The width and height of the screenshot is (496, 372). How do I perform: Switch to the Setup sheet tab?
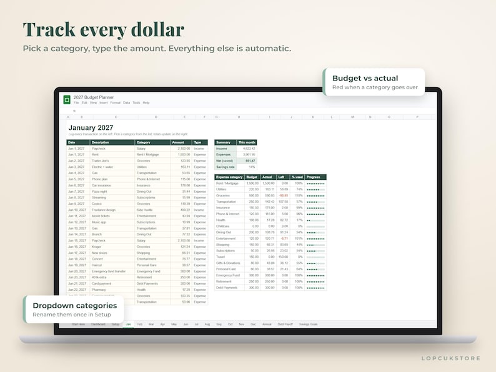[116, 325]
